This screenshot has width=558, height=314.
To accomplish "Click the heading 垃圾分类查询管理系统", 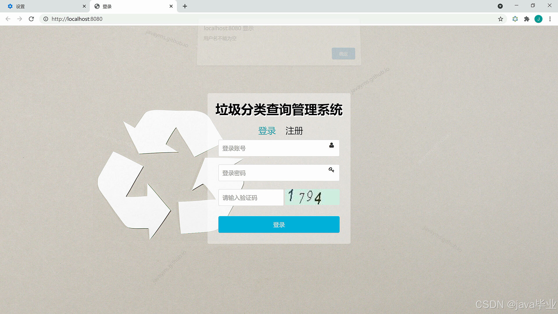I will (279, 110).
